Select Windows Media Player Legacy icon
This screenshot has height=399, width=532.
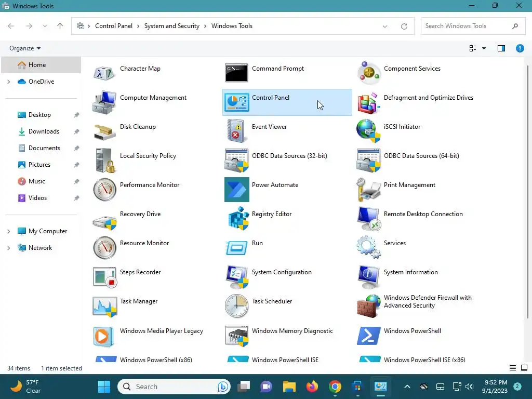pyautogui.click(x=103, y=337)
